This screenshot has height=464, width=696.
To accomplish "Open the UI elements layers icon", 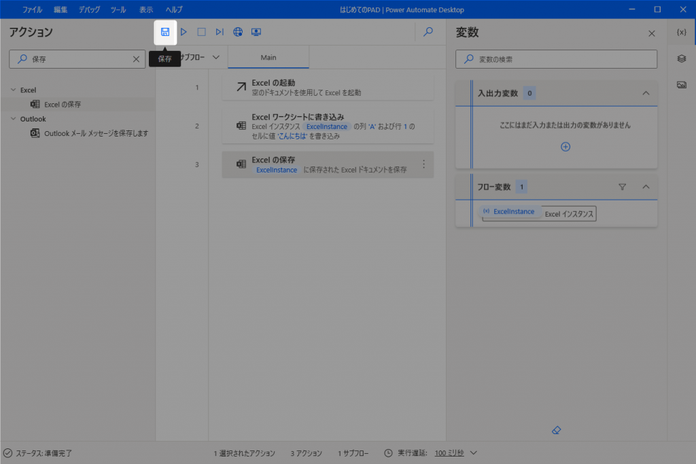I will coord(681,58).
